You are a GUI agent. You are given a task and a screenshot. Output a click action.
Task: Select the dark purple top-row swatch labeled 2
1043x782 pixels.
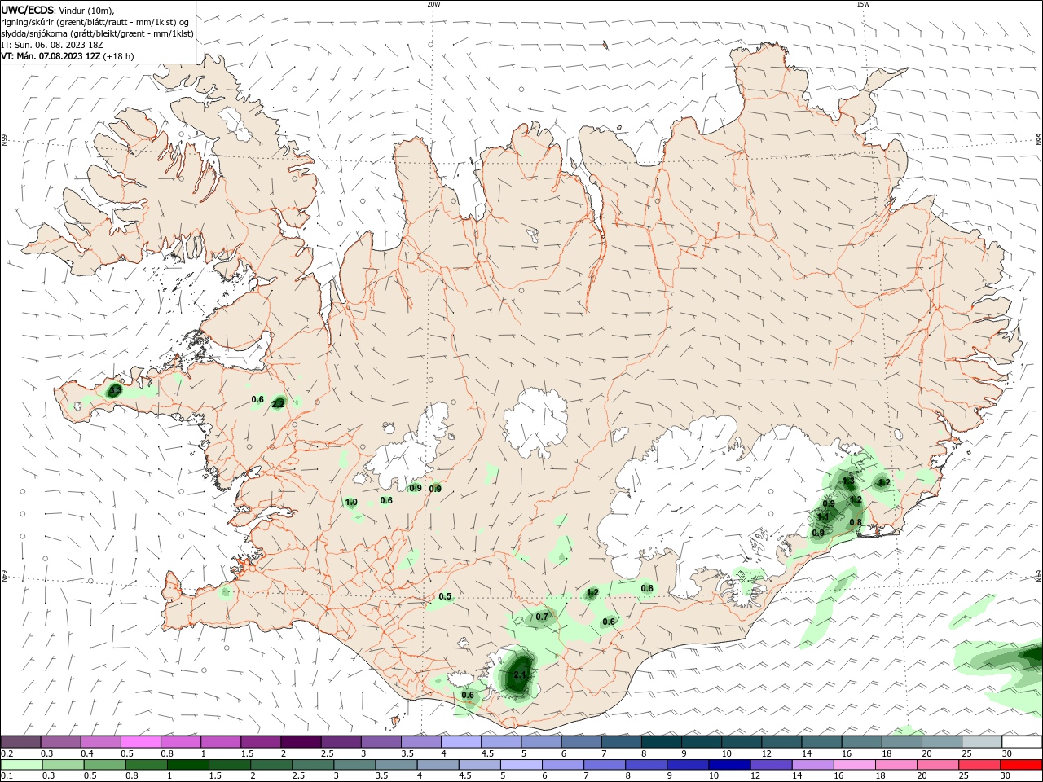[x=301, y=741]
